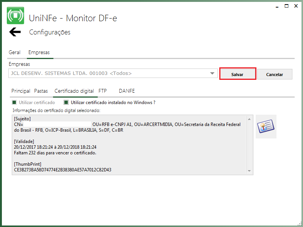Click the certificate info scroll down arrow
Screen dimensions: 303x227
tap(249, 171)
